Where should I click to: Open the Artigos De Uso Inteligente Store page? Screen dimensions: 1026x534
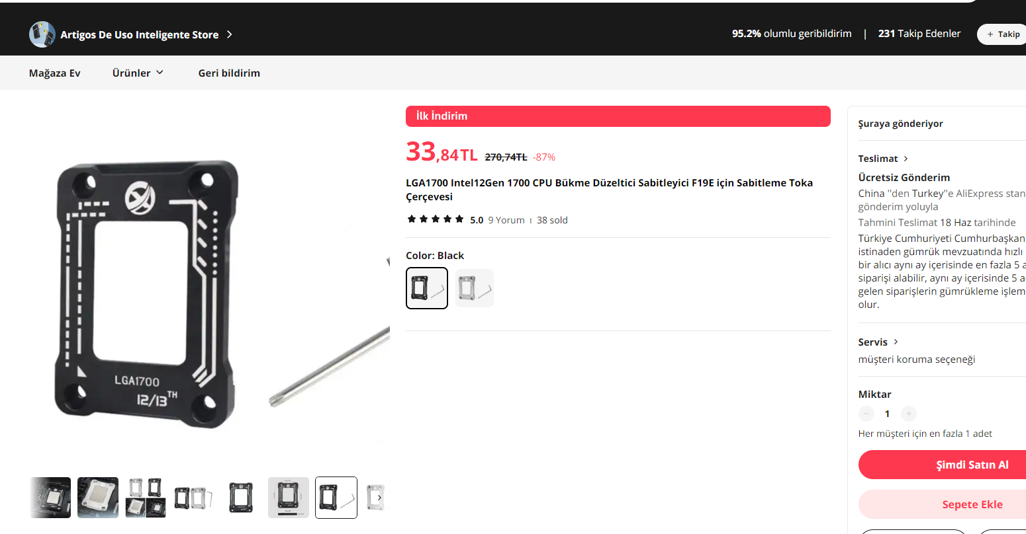tap(140, 34)
